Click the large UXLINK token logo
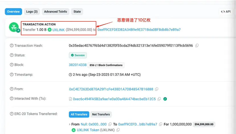 (x=14, y=27)
